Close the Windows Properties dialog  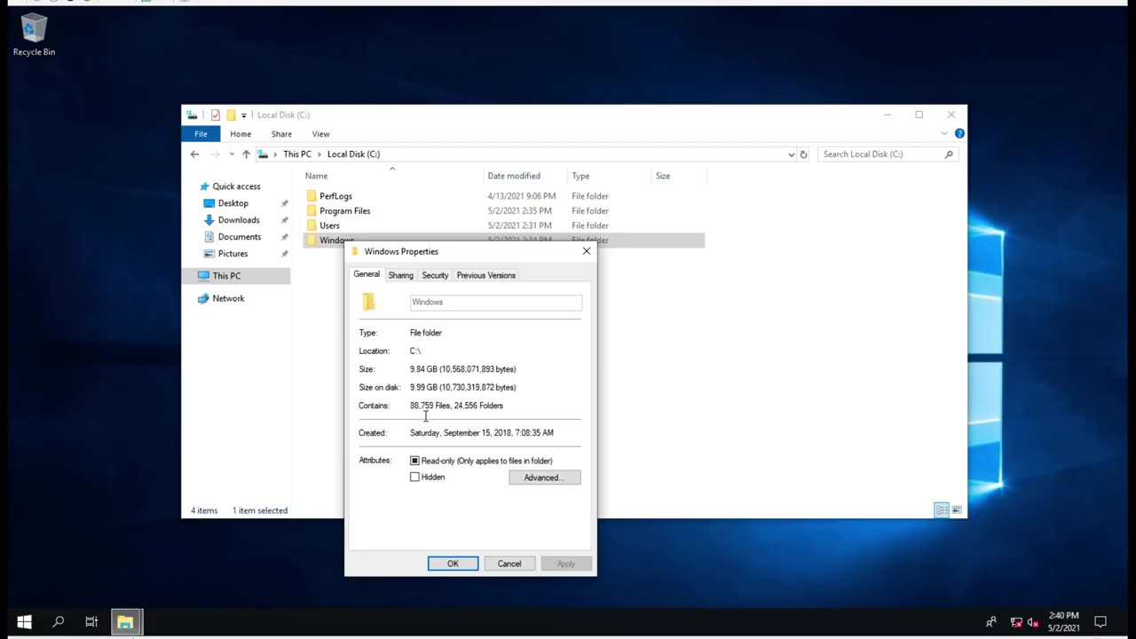(586, 251)
